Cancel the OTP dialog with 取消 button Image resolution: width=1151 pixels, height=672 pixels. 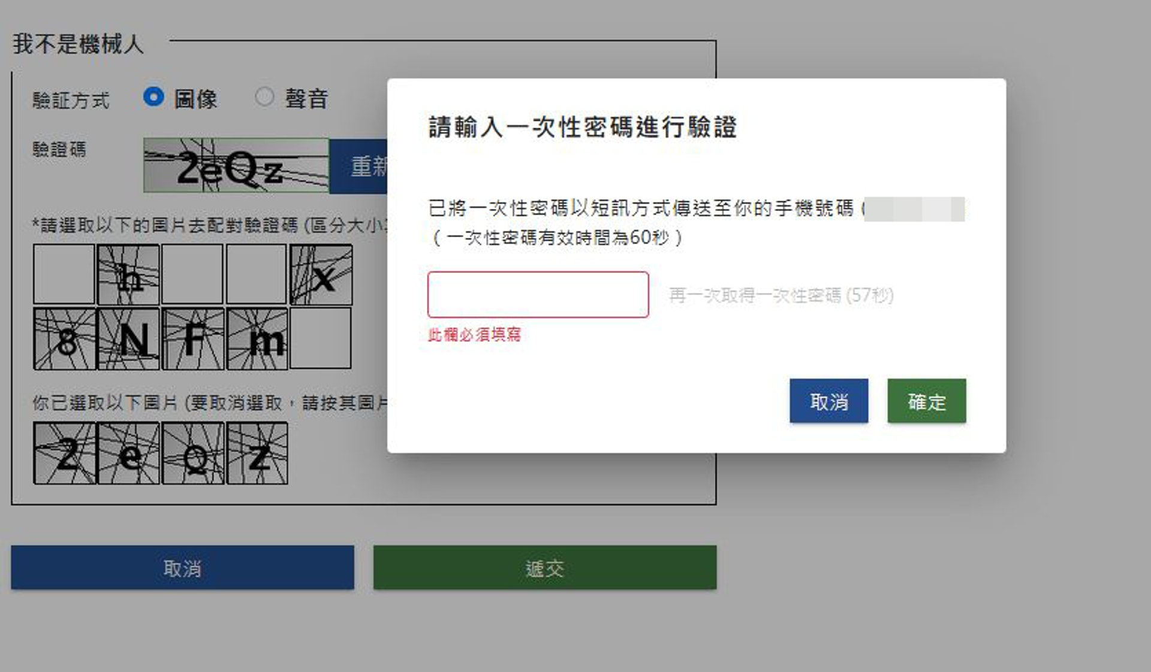click(828, 401)
